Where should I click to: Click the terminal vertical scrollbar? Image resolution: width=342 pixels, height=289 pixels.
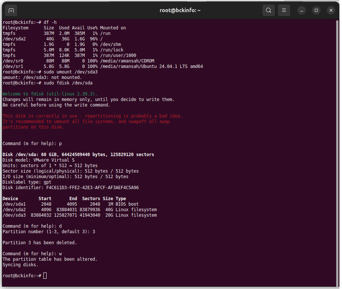338,153
